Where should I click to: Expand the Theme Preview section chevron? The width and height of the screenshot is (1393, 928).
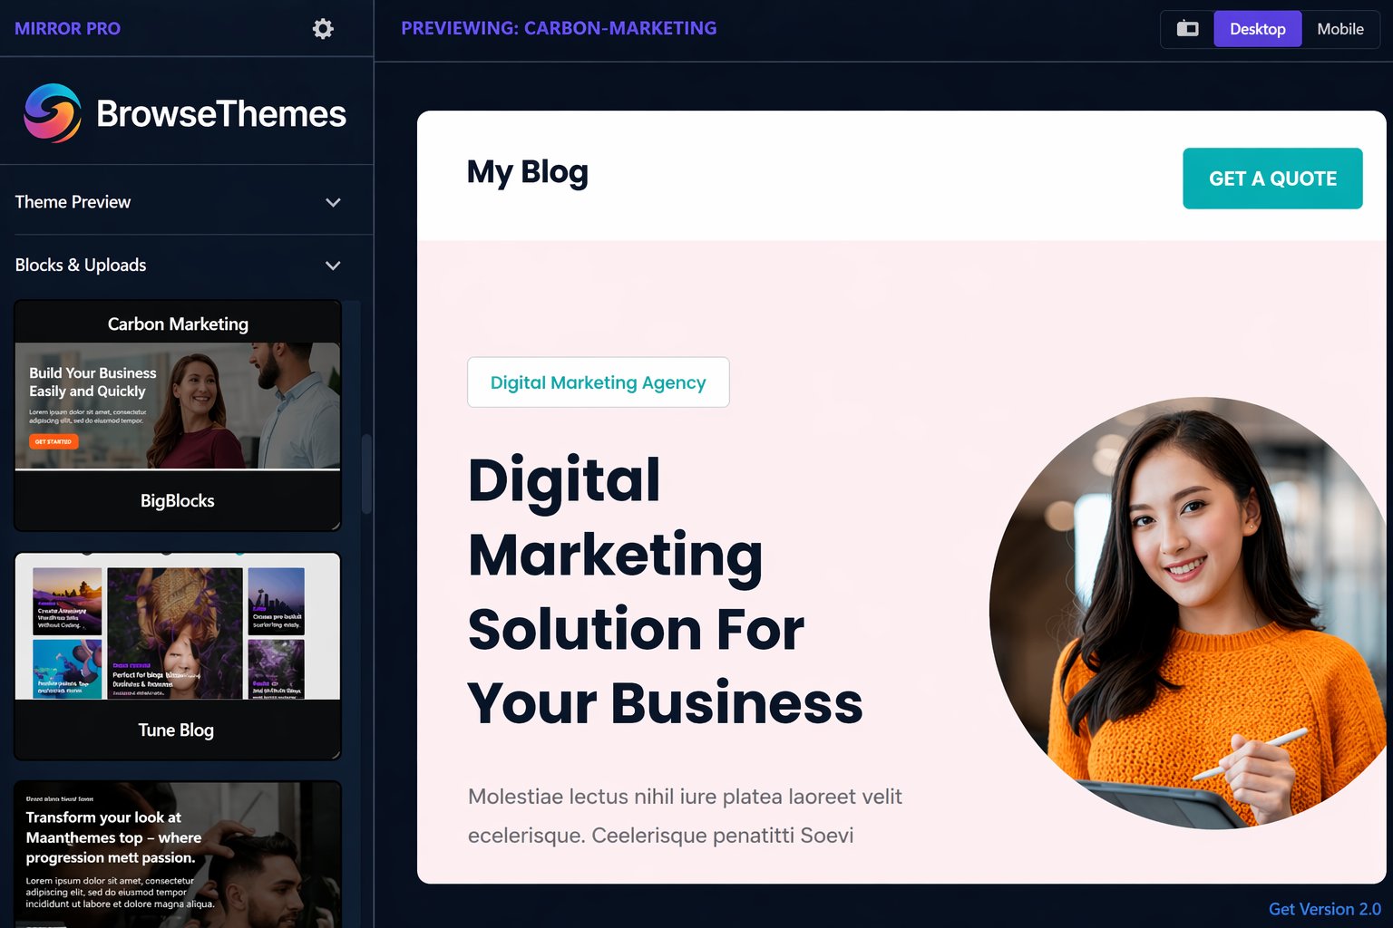pos(333,203)
